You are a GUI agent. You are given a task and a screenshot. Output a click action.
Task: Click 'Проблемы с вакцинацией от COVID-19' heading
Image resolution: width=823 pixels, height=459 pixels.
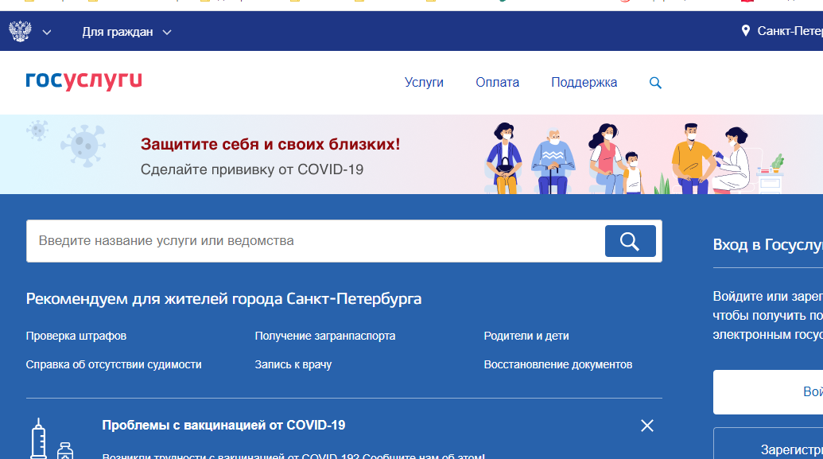[223, 426]
